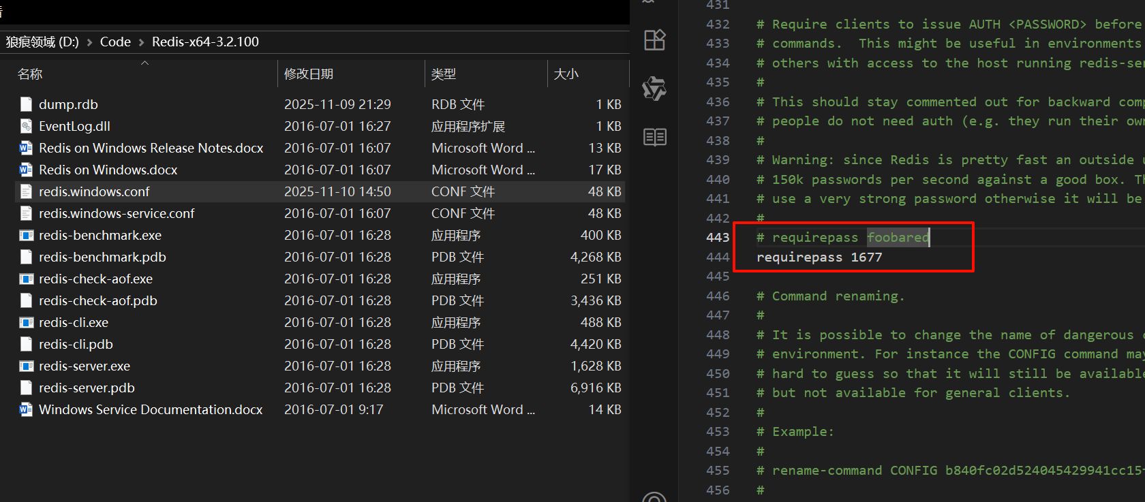Open the Tongyi Lingma AI assistant panel
1145x502 pixels.
pyautogui.click(x=654, y=89)
